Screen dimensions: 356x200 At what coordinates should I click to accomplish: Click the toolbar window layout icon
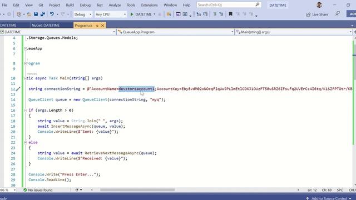tap(178, 14)
